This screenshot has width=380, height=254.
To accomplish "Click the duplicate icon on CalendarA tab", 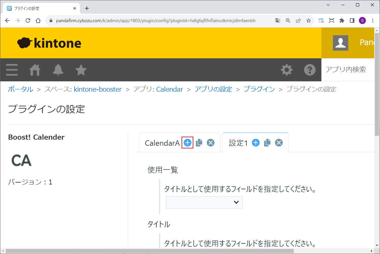I will pos(199,143).
